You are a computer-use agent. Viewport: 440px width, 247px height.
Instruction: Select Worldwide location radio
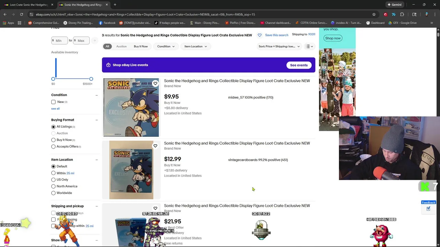point(53,193)
